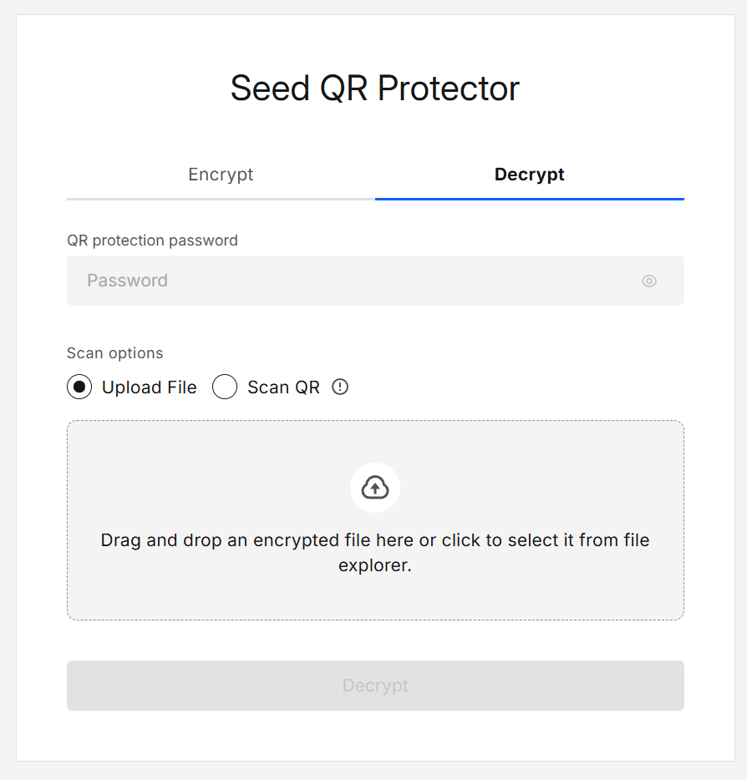Click the gray underline below the Encrypt tab
This screenshot has height=780, width=747.
coord(221,199)
